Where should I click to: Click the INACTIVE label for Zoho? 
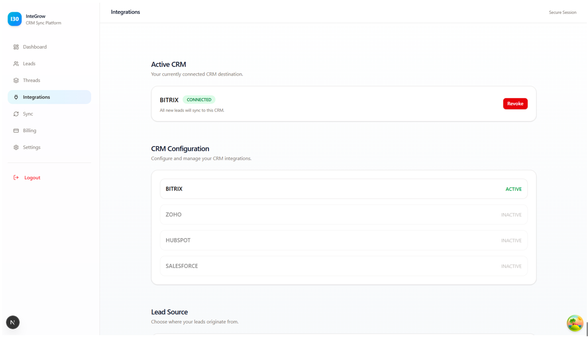coord(511,215)
